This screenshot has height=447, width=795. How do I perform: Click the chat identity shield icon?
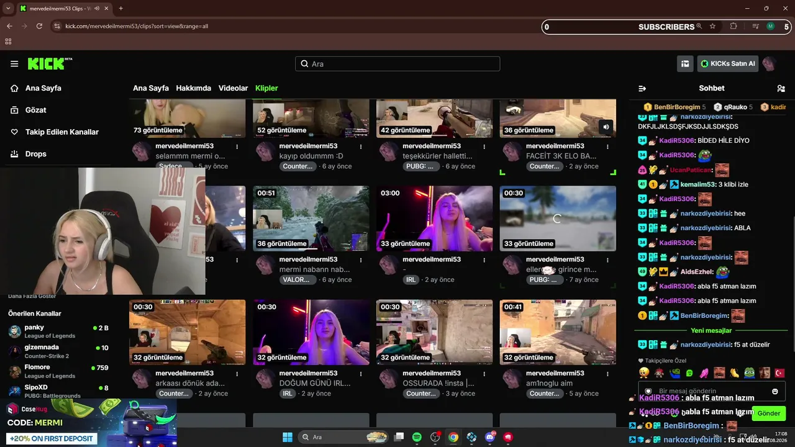(x=648, y=391)
